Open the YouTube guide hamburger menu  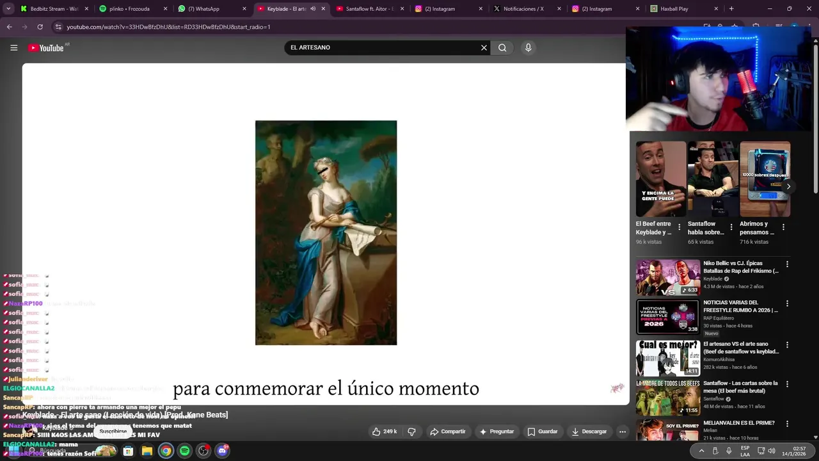click(13, 48)
